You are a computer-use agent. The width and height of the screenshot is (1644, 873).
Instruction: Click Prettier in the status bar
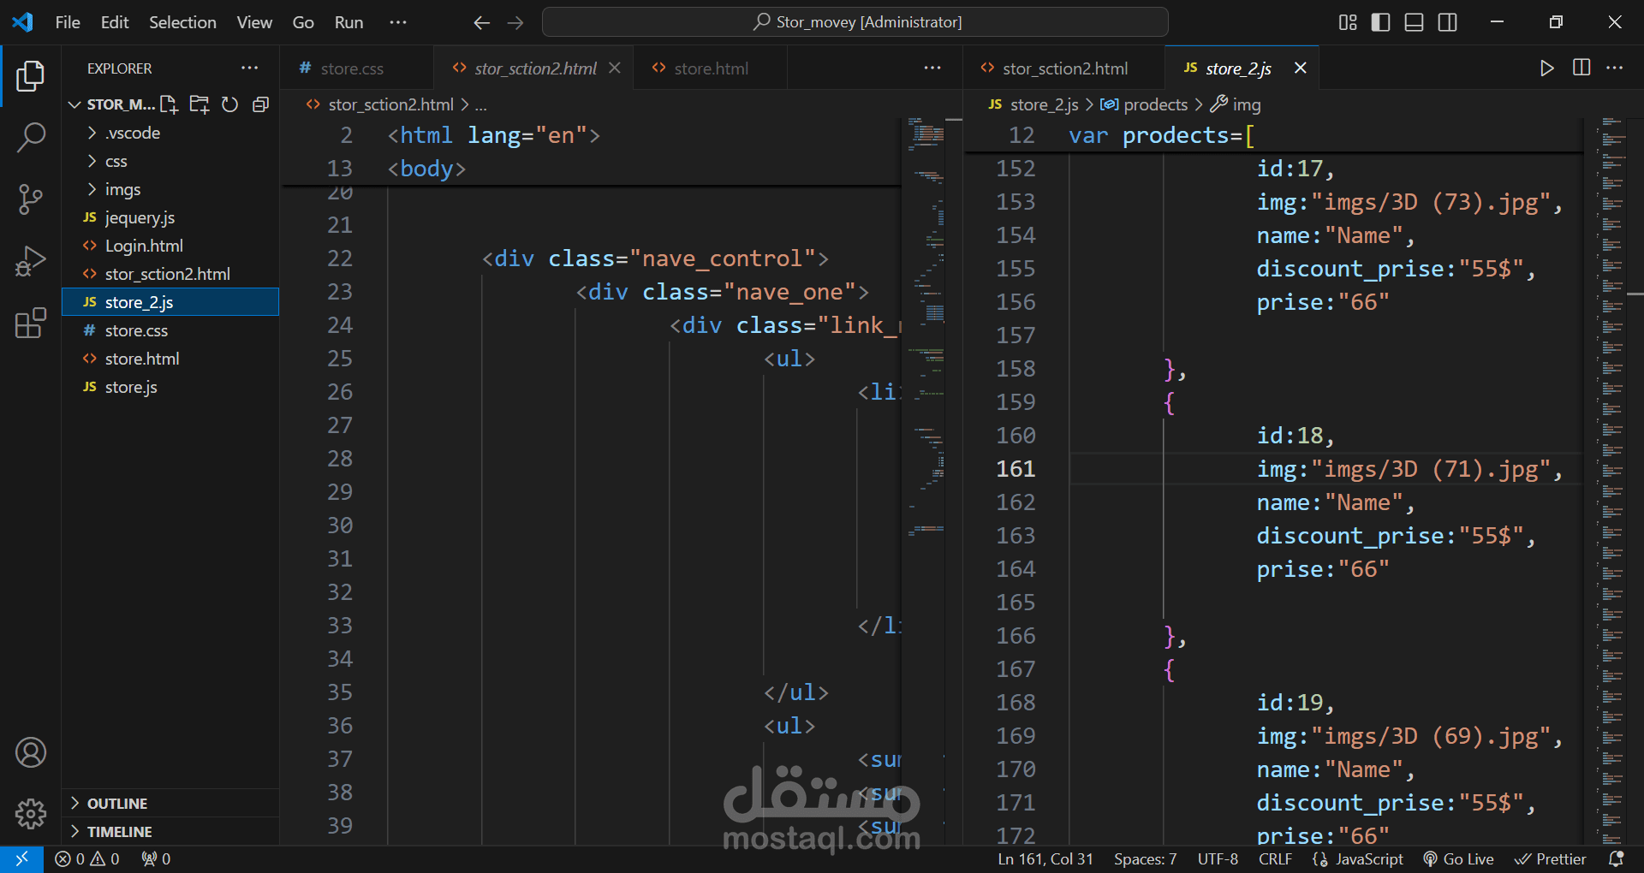click(1551, 858)
